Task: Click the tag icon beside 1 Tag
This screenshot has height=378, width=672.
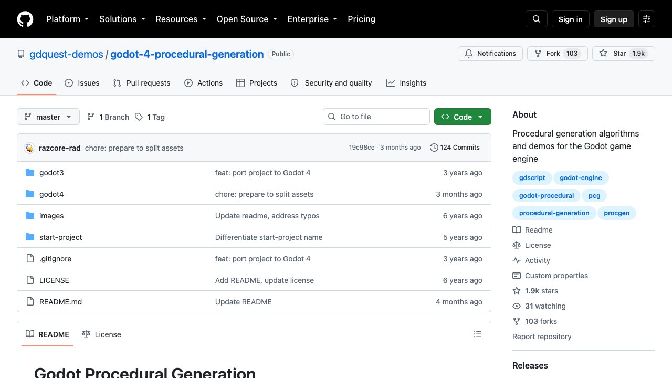Action: 139,117
